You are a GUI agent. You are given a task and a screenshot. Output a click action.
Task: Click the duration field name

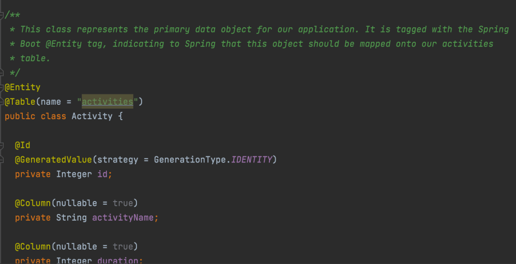(x=118, y=260)
